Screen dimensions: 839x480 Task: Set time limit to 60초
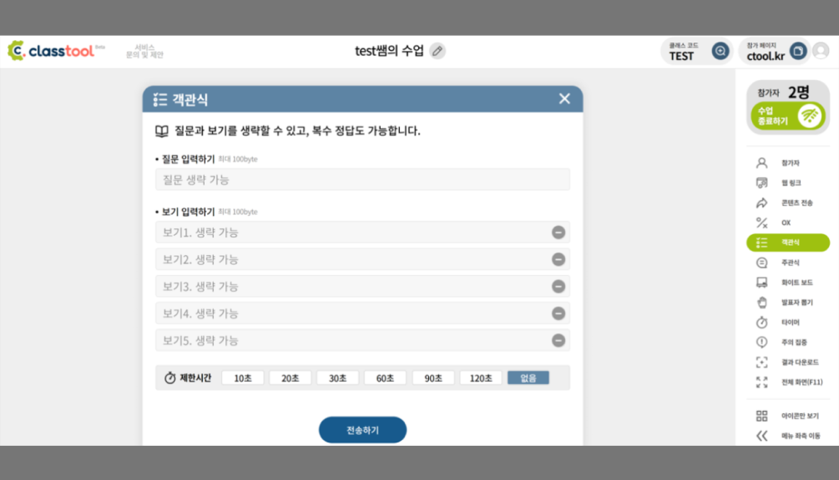(385, 378)
